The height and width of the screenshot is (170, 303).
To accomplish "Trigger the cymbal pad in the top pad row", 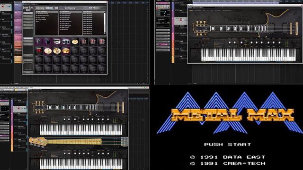I will coord(75,42).
